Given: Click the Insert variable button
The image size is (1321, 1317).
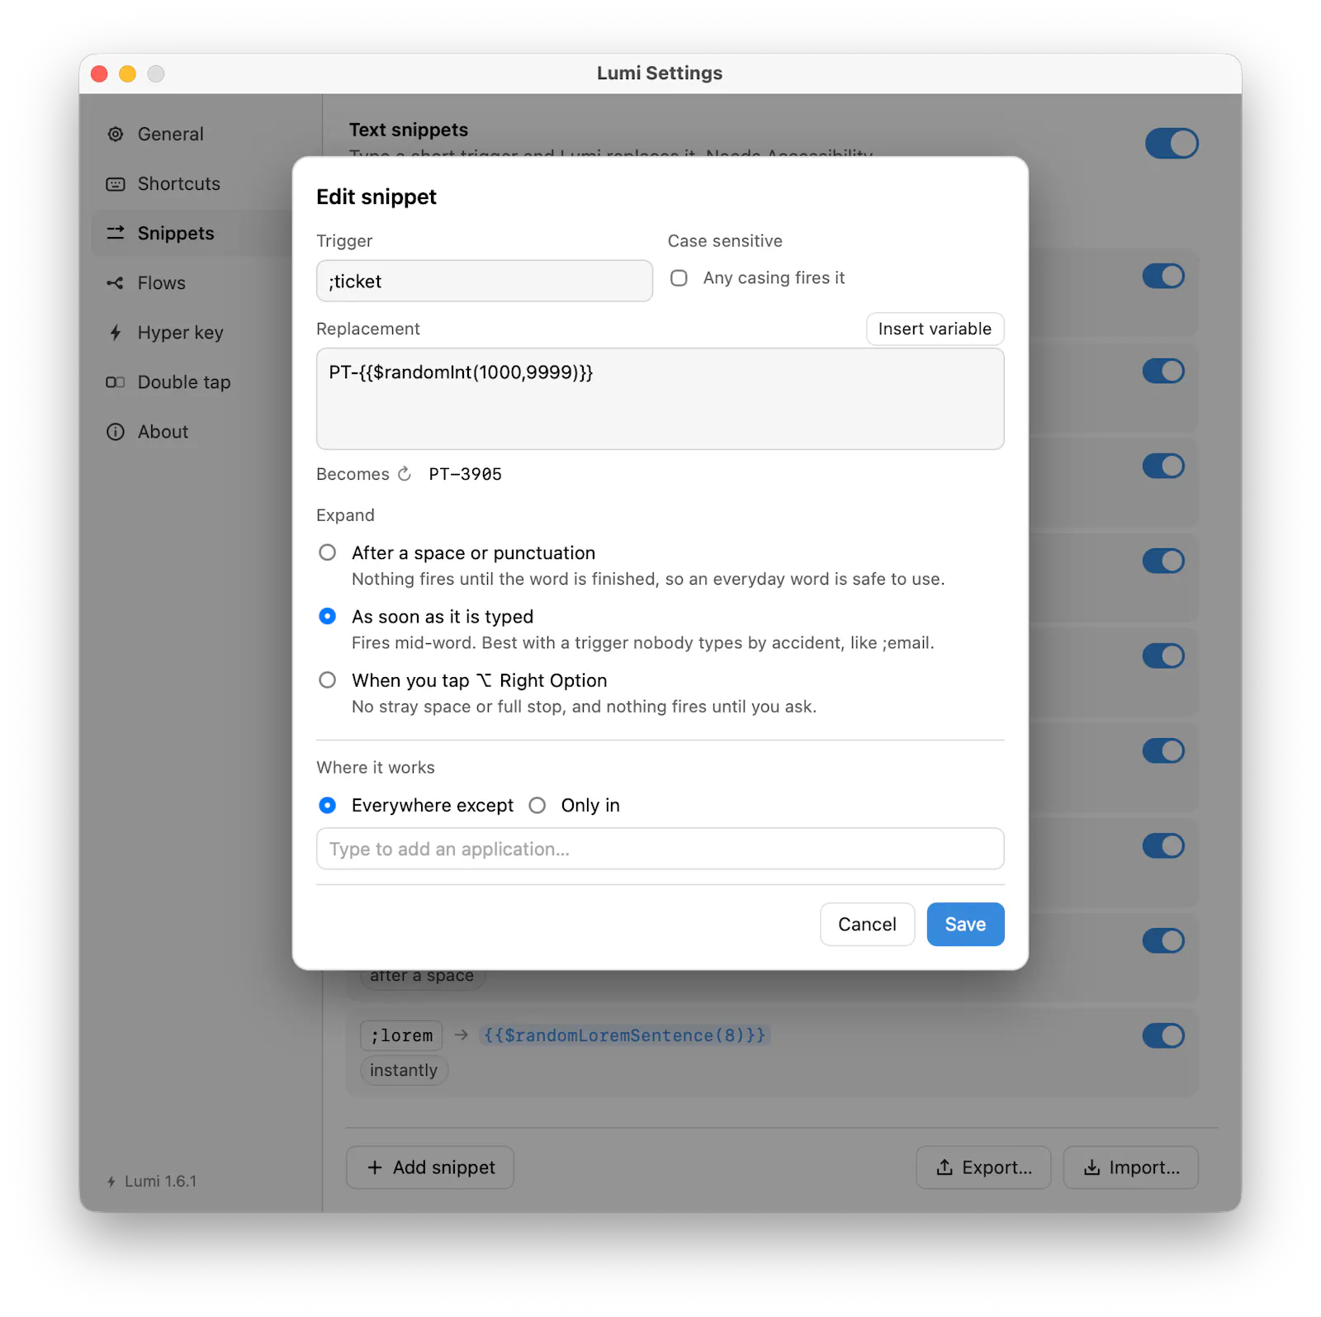Looking at the screenshot, I should coord(935,329).
